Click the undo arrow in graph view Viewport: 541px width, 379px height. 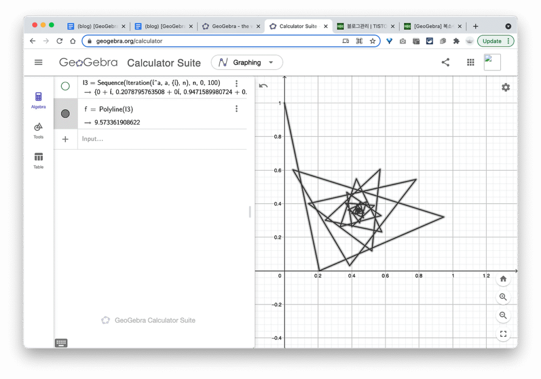263,86
